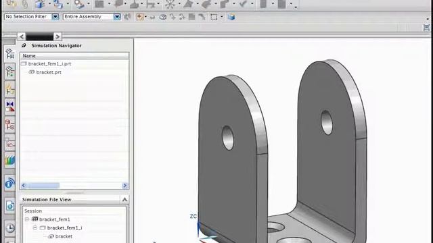This screenshot has width=433, height=243.
Task: Select bracket.prt in the Simulation Navigator
Action: pyautogui.click(x=49, y=72)
